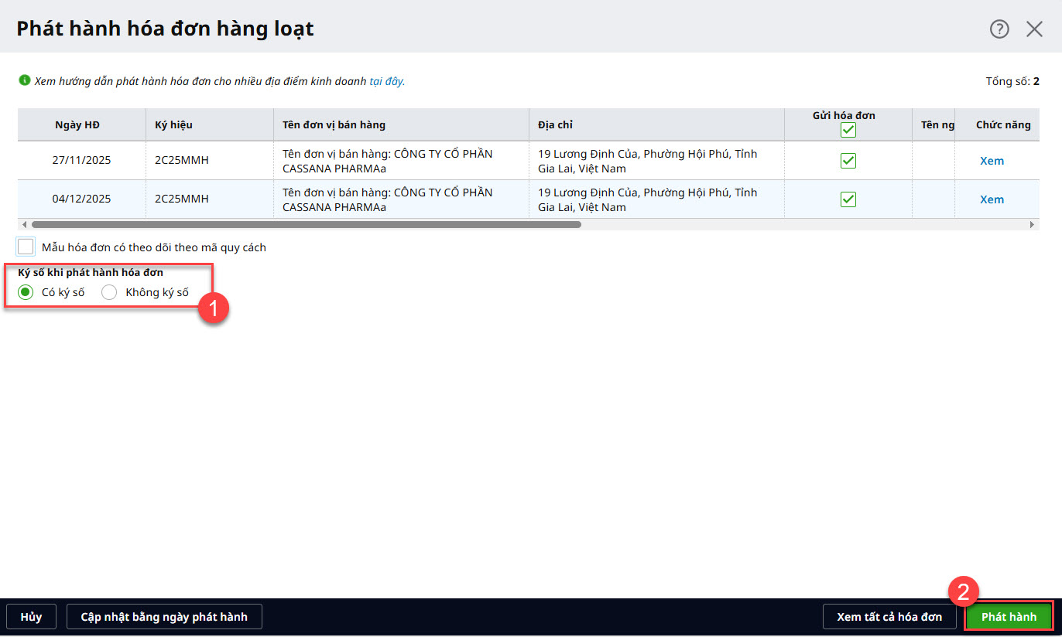Click 'Xem tất cả hóa đơn' button
Viewport: 1062px width, 637px height.
(889, 617)
